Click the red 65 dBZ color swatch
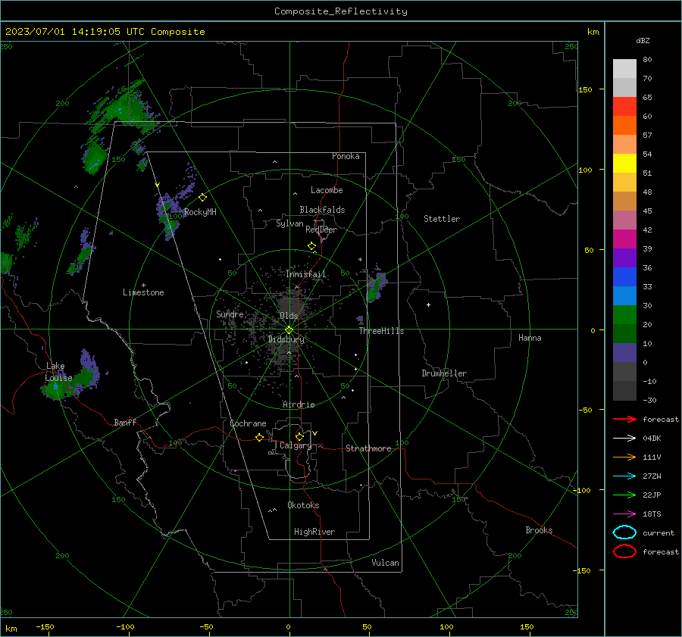The image size is (682, 637). point(624,106)
